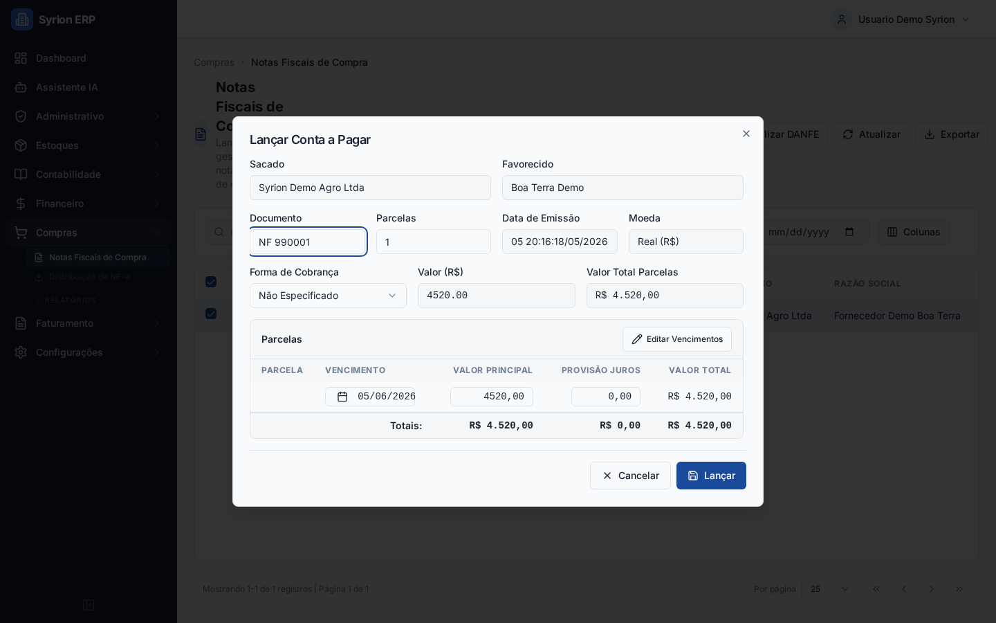
Task: Click the Exportar button behind dialog
Action: 952,134
